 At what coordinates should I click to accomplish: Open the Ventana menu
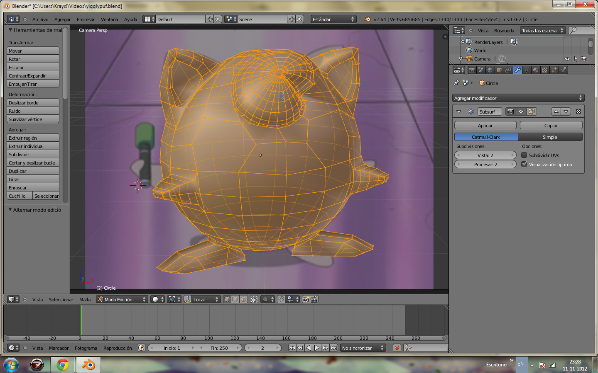coord(109,19)
